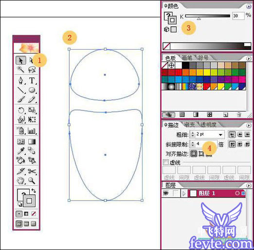Collapse 颜色 panel via title arrows
The image size is (254, 250).
[165, 6]
